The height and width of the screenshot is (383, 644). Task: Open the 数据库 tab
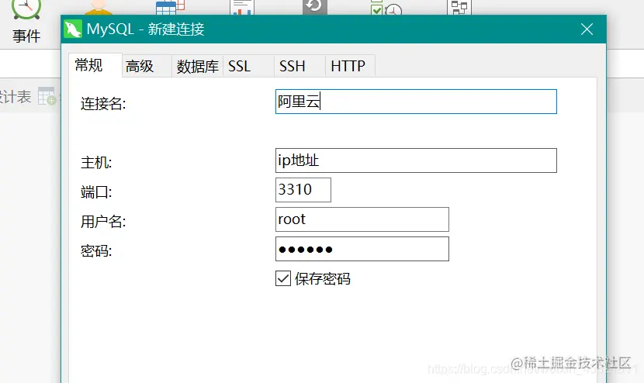point(197,66)
